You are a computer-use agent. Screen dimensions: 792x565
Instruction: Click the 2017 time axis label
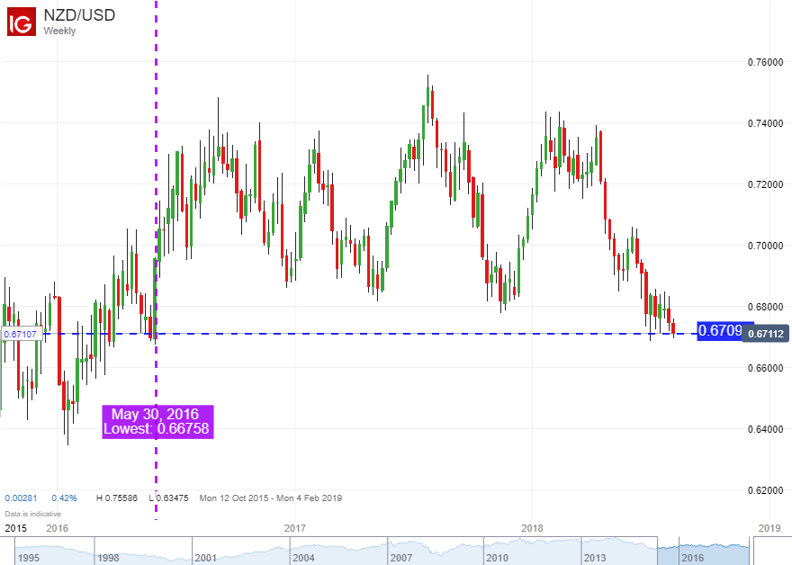coord(295,528)
